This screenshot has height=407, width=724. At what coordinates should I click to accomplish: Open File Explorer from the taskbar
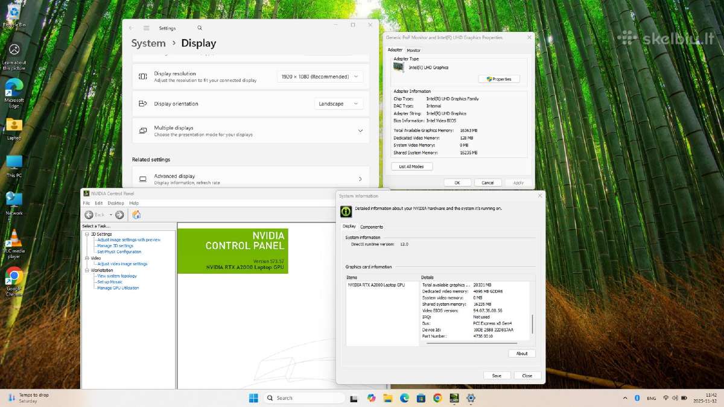click(x=387, y=398)
